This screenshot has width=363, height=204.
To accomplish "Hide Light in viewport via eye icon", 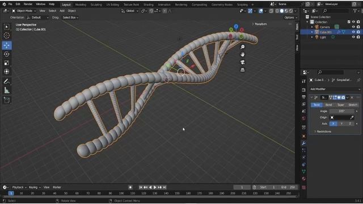I will [x=353, y=37].
